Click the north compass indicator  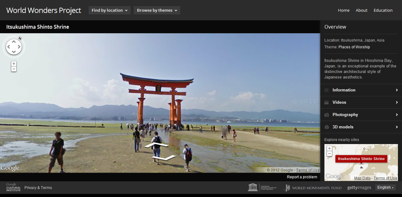(20, 39)
